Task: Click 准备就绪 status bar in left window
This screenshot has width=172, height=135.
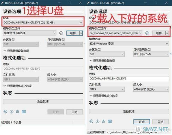Action: pos(43,102)
